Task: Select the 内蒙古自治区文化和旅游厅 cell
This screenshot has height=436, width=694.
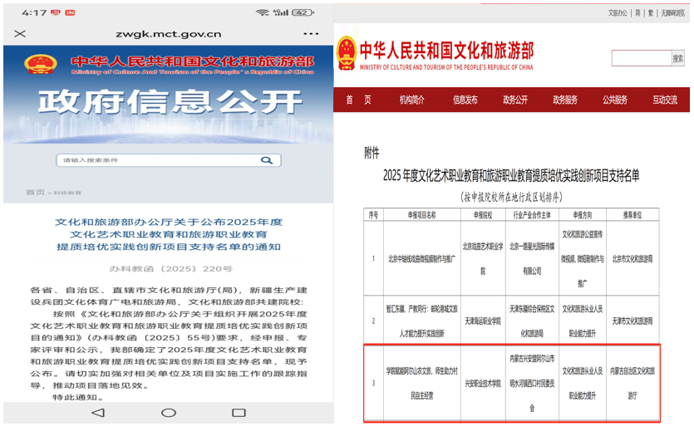Action: click(x=632, y=384)
